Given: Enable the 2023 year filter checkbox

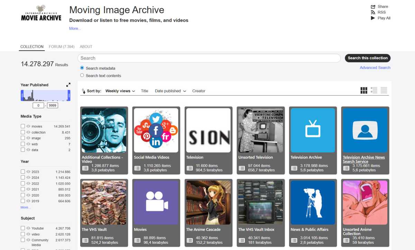Looking at the screenshot, I should [x=23, y=172].
